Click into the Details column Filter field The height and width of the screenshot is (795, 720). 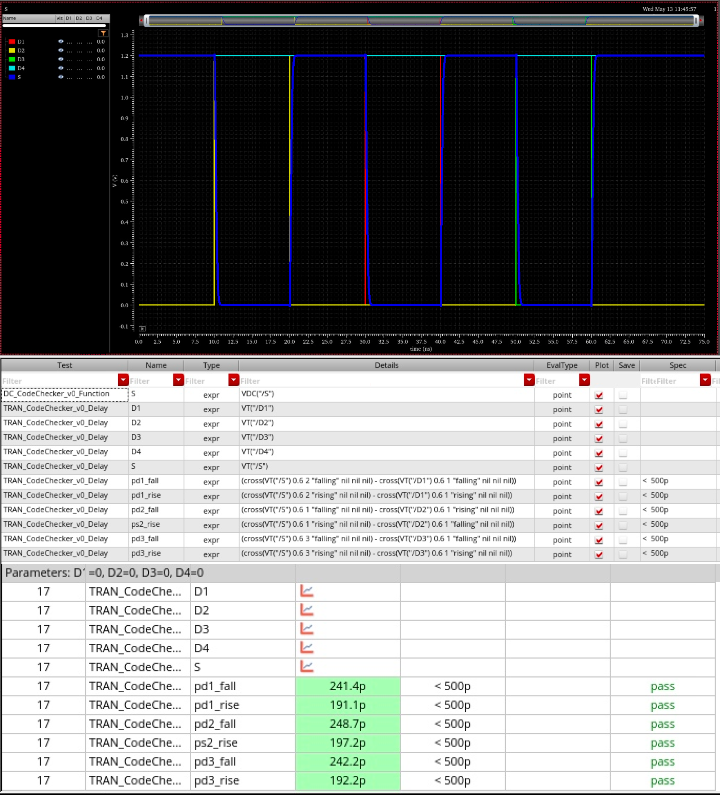coord(382,381)
